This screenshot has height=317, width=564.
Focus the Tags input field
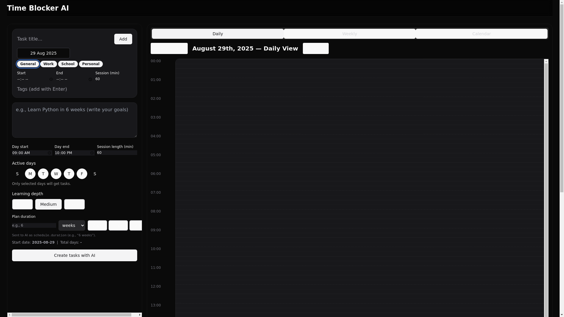click(x=75, y=89)
